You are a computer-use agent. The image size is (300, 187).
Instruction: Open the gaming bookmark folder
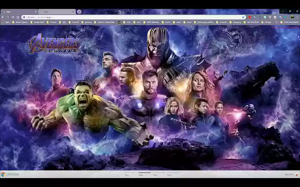point(86,22)
